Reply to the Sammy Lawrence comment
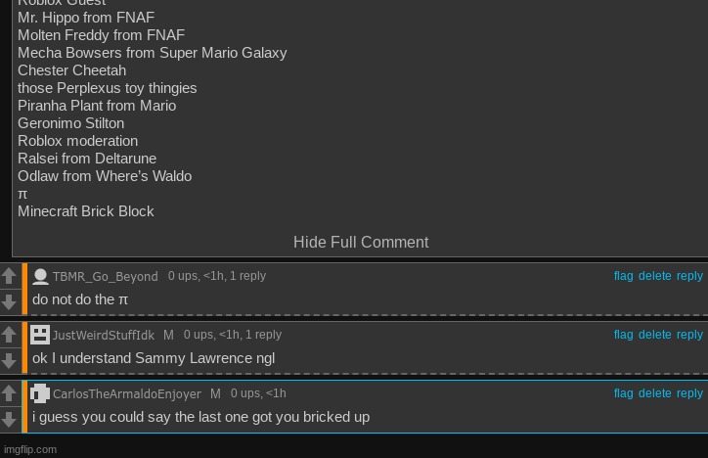This screenshot has width=708, height=458. coord(689,335)
